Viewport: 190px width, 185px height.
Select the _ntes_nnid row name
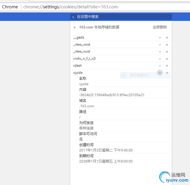(82, 45)
